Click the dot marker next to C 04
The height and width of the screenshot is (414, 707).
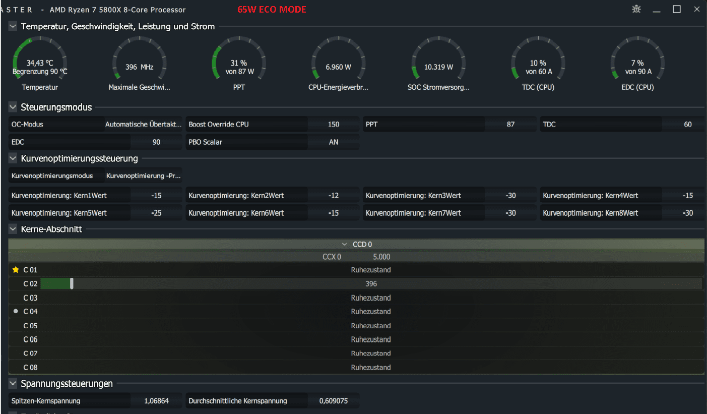pyautogui.click(x=16, y=312)
